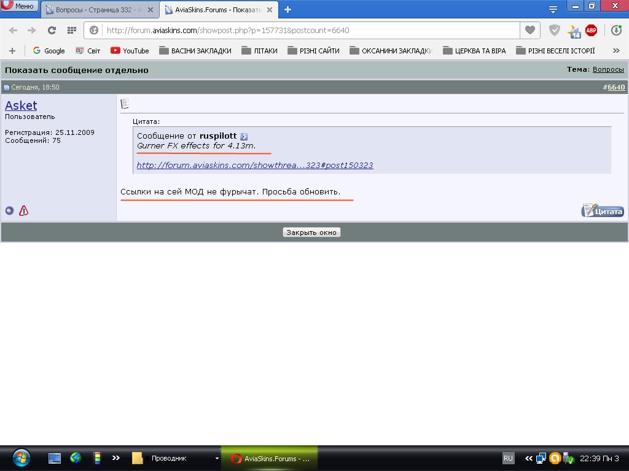
Task: Open the Вопросы thread link
Action: (x=608, y=69)
